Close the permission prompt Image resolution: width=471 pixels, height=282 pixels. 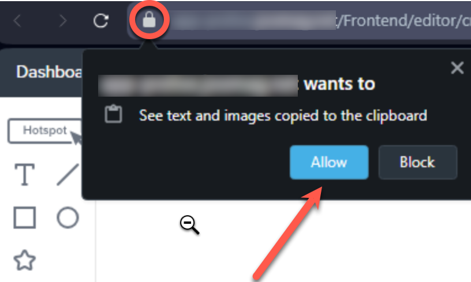click(457, 68)
